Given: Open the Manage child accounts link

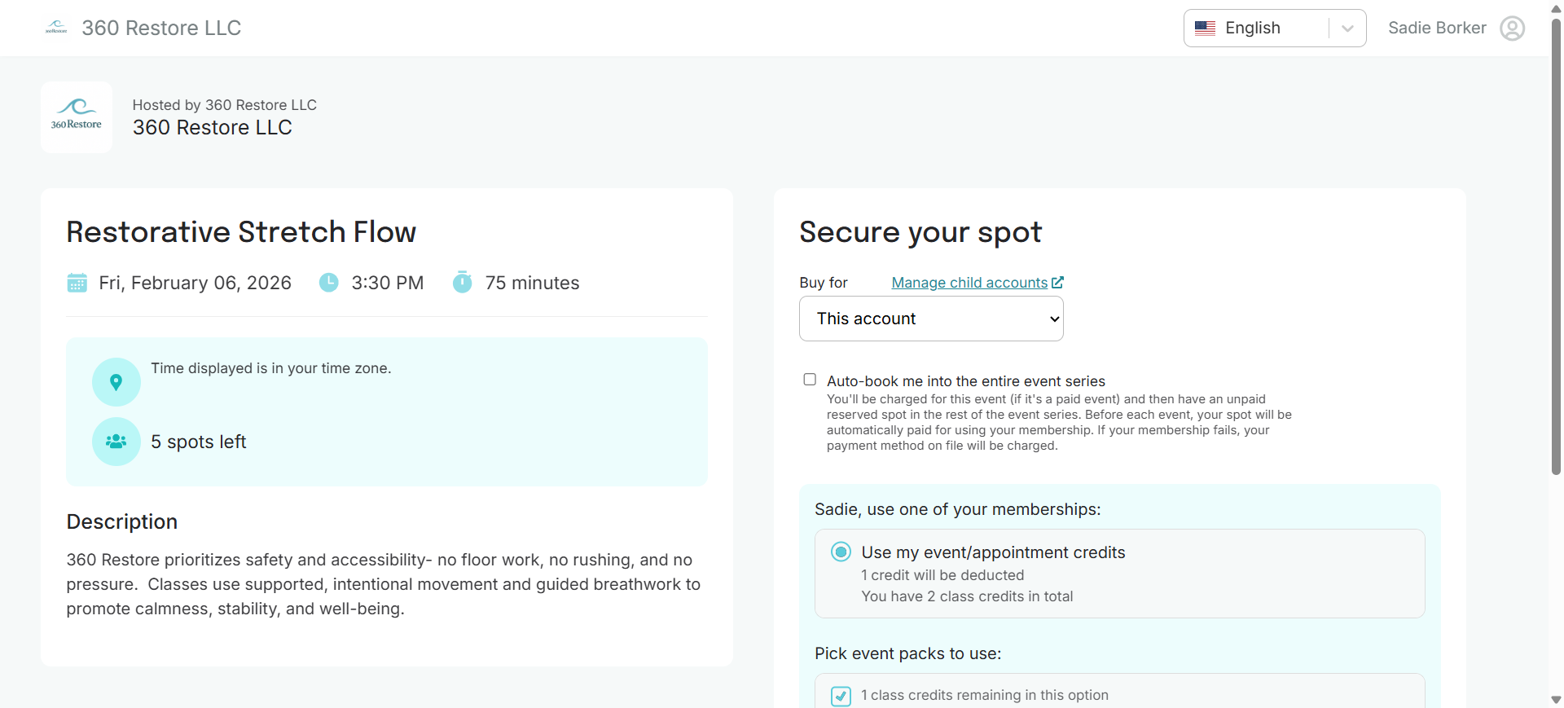Looking at the screenshot, I should [x=969, y=282].
